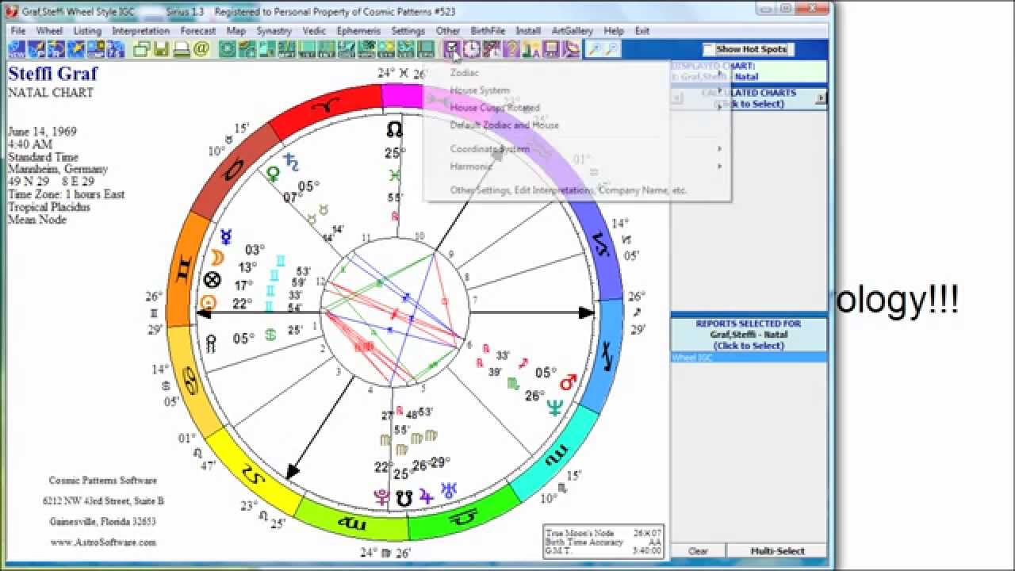Open the Synastry menu
The image size is (1015, 571).
(x=274, y=31)
